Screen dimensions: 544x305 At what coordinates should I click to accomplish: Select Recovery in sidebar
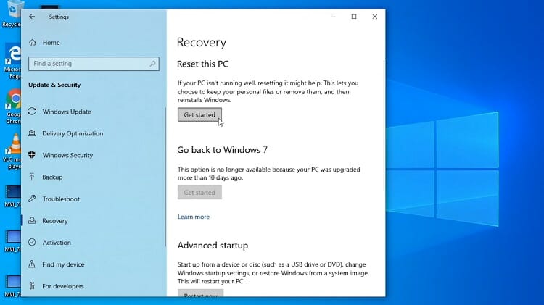[x=55, y=221]
